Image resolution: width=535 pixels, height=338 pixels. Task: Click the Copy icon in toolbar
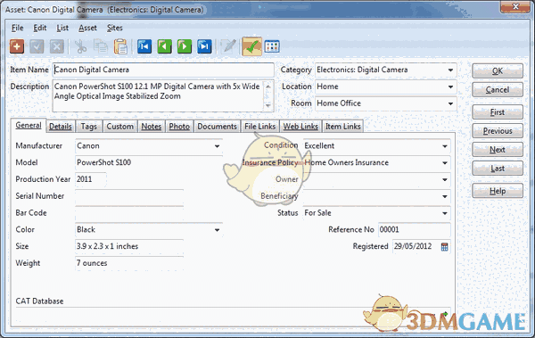pos(101,46)
